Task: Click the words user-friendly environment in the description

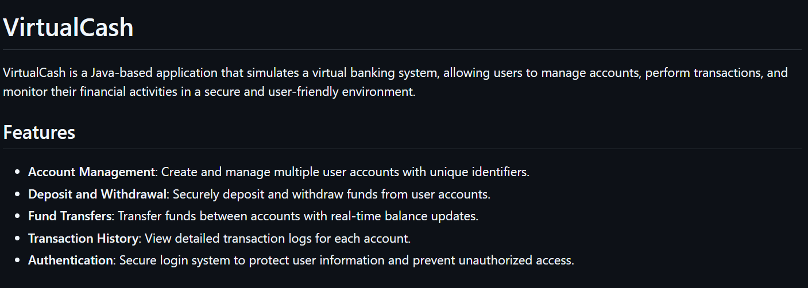Action: [356, 91]
